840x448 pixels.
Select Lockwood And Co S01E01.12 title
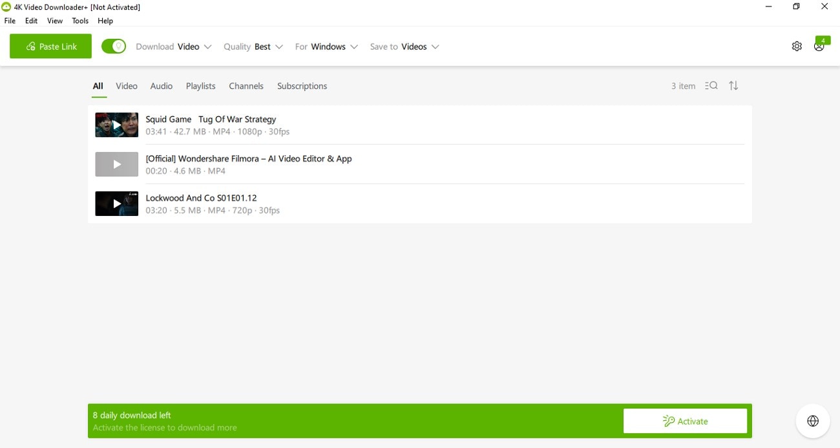coord(201,198)
